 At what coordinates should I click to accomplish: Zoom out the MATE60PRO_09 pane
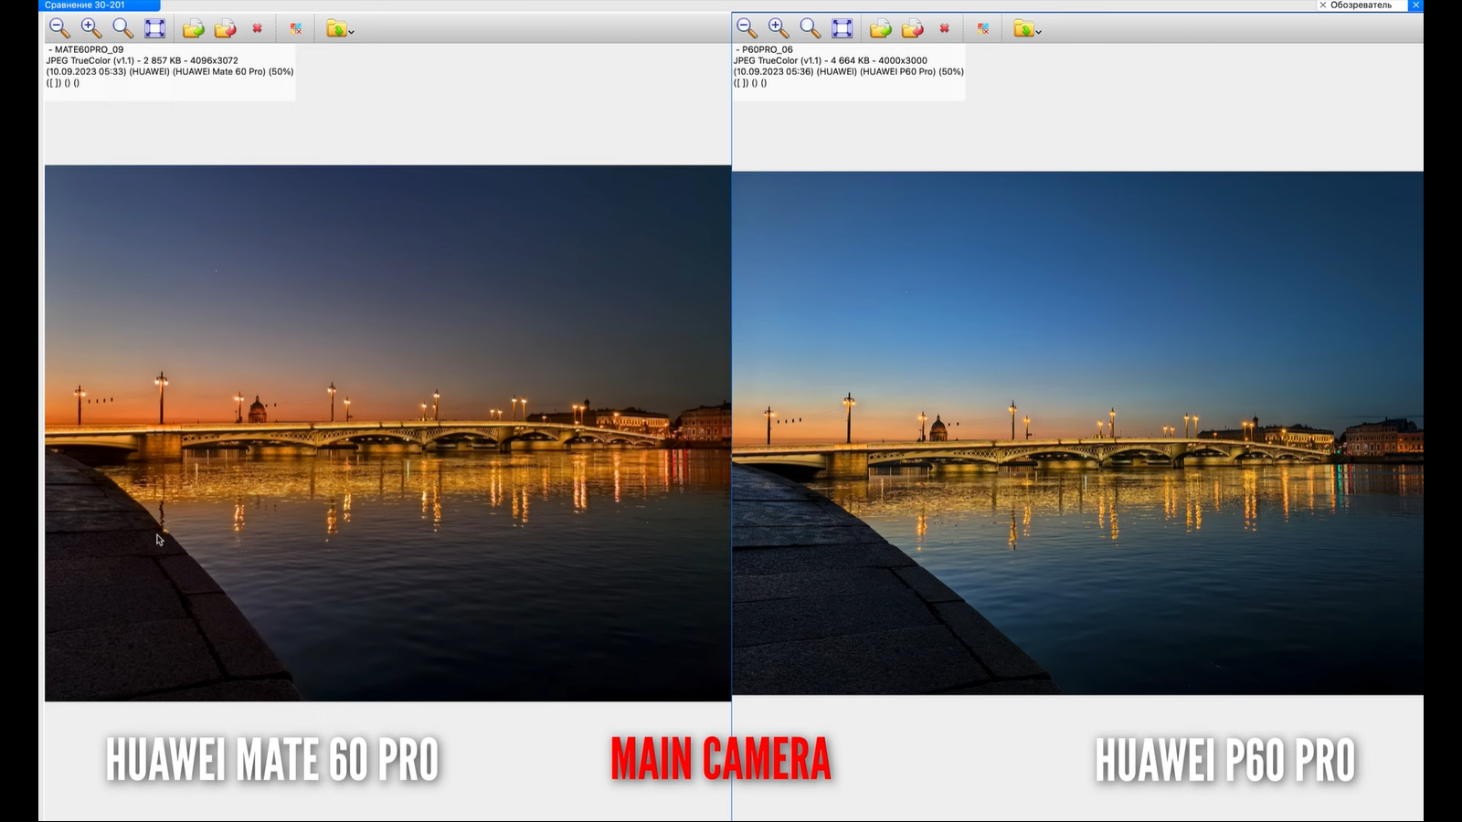[x=59, y=28]
